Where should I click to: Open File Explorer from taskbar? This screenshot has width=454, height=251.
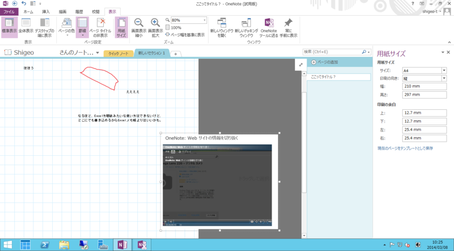[64, 245]
